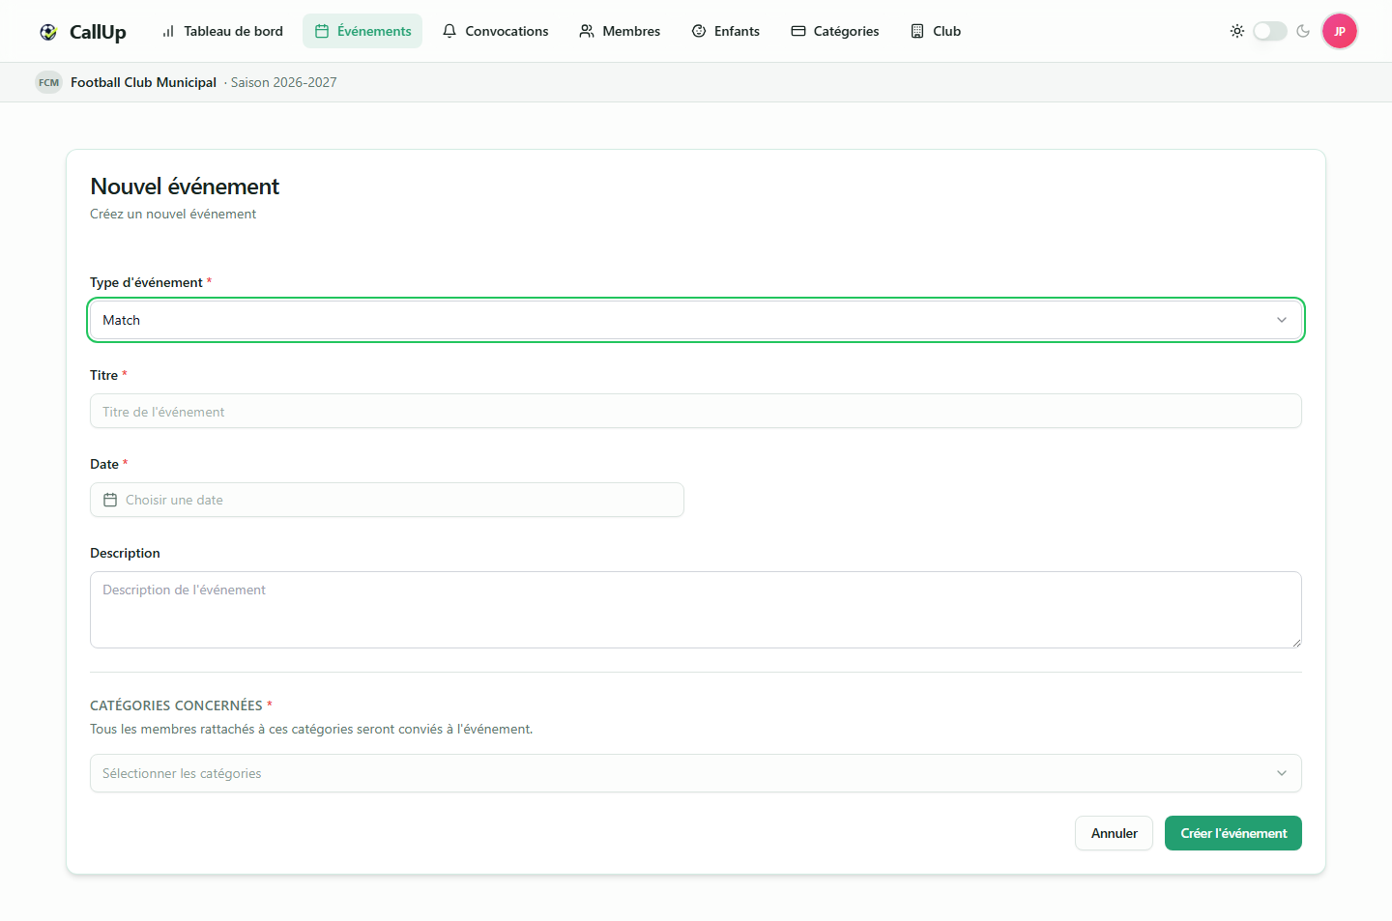Go to the Événements tab
The height and width of the screenshot is (921, 1392).
362,31
